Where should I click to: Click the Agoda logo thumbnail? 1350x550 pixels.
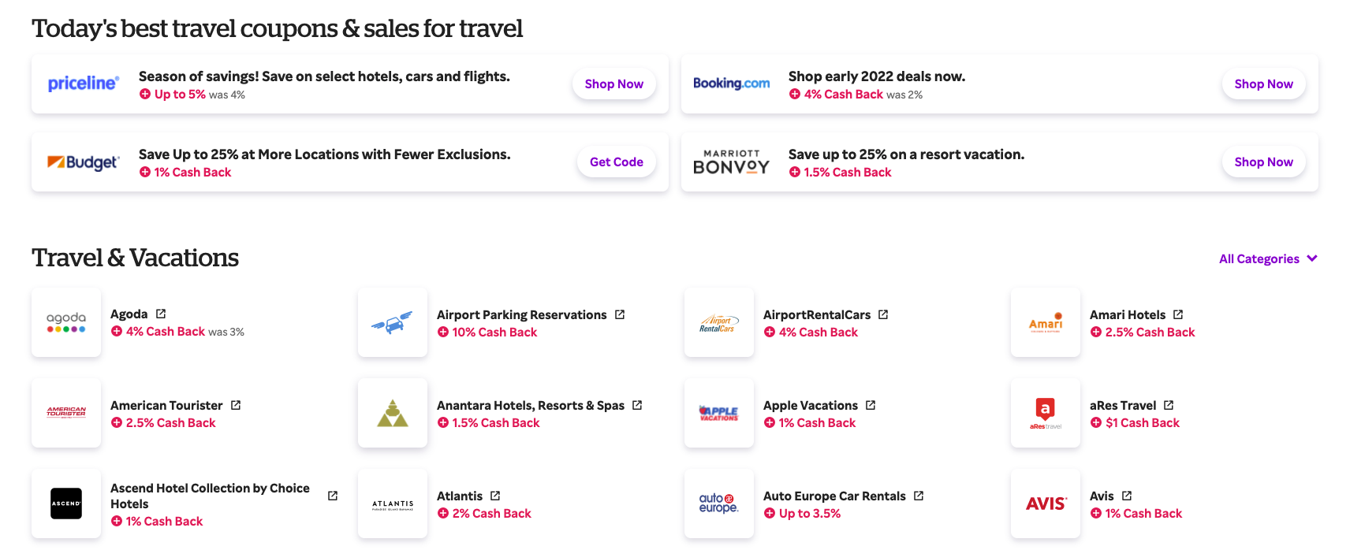point(66,322)
